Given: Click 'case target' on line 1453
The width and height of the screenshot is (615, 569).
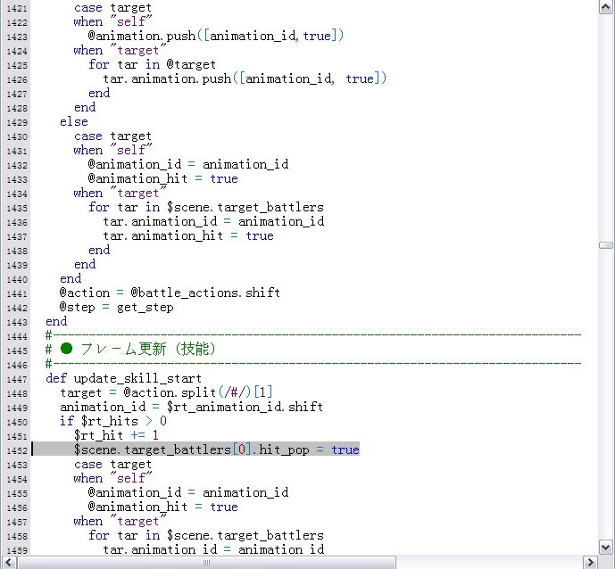Looking at the screenshot, I should 112,464.
